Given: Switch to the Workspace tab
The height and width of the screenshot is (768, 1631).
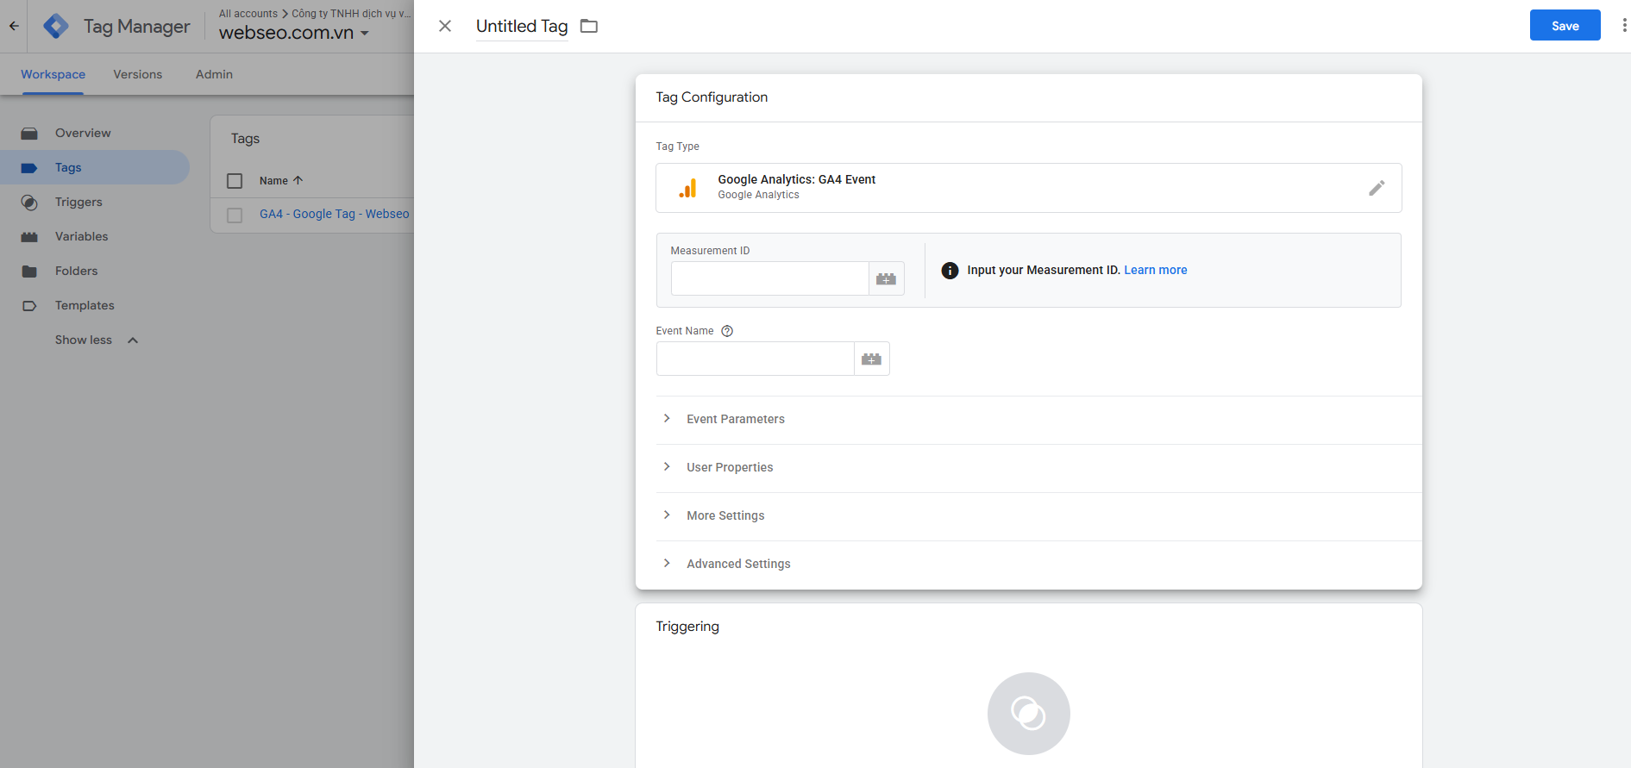Looking at the screenshot, I should (x=53, y=74).
